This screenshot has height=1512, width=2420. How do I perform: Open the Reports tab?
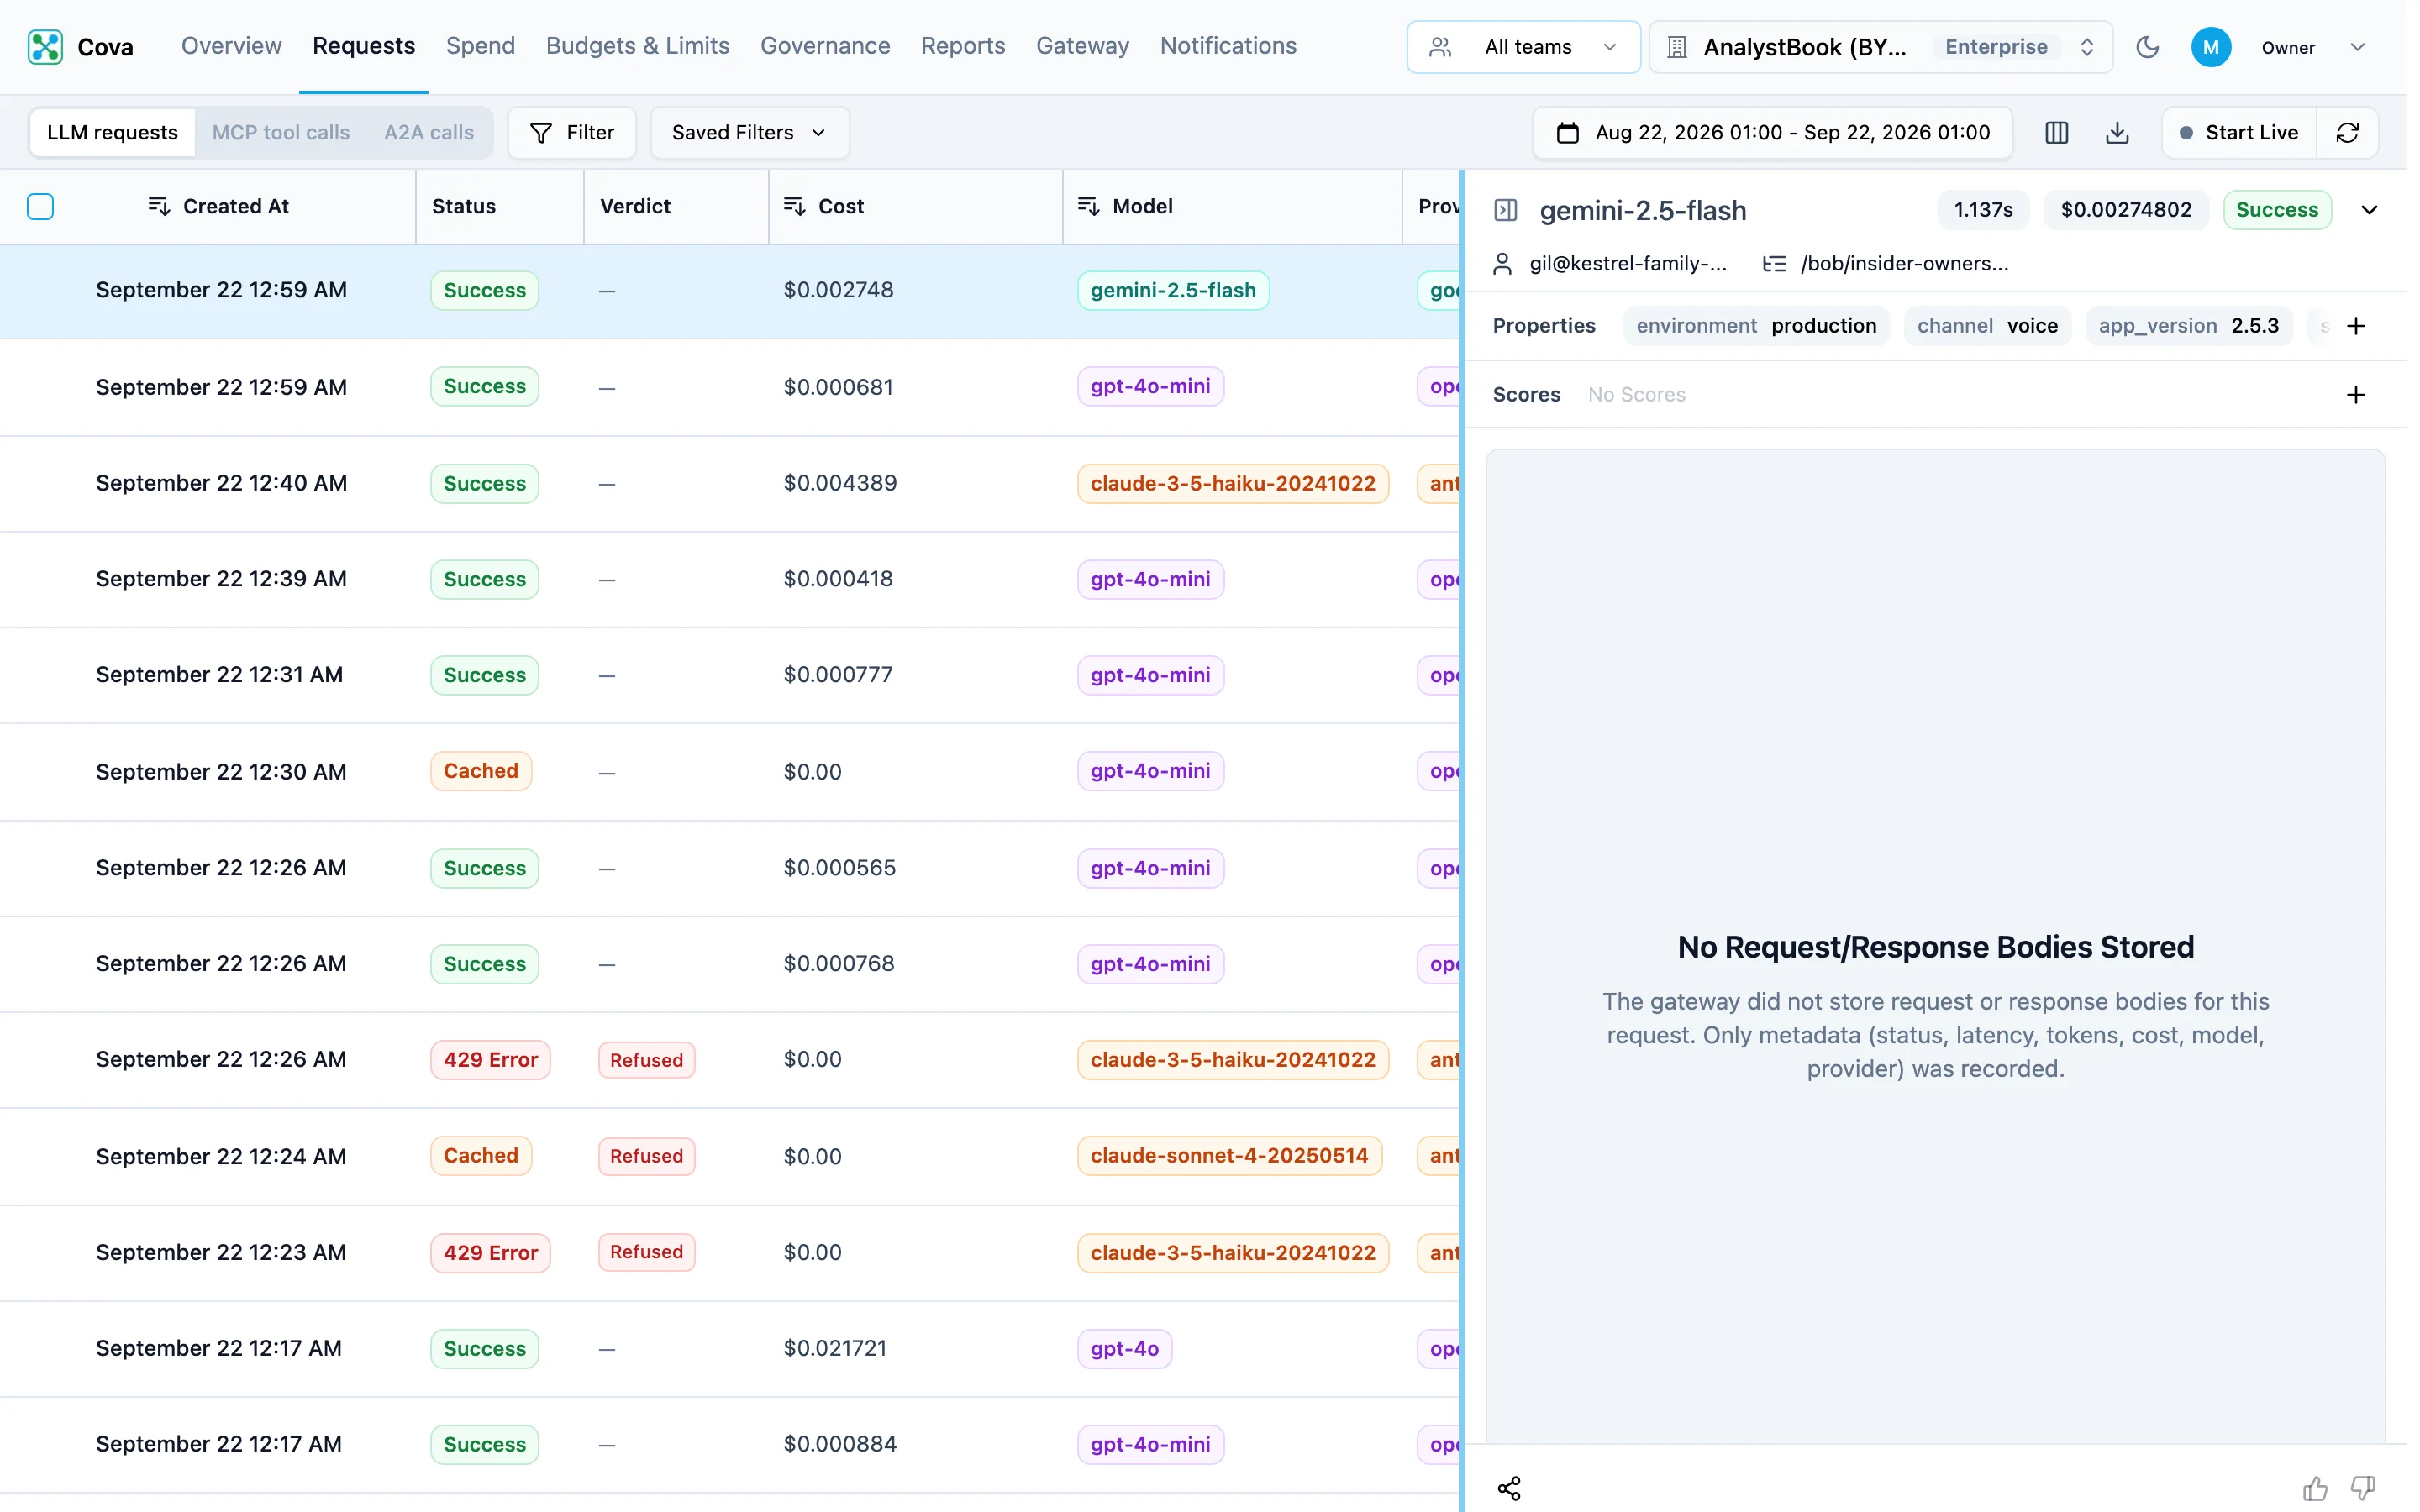pyautogui.click(x=962, y=46)
